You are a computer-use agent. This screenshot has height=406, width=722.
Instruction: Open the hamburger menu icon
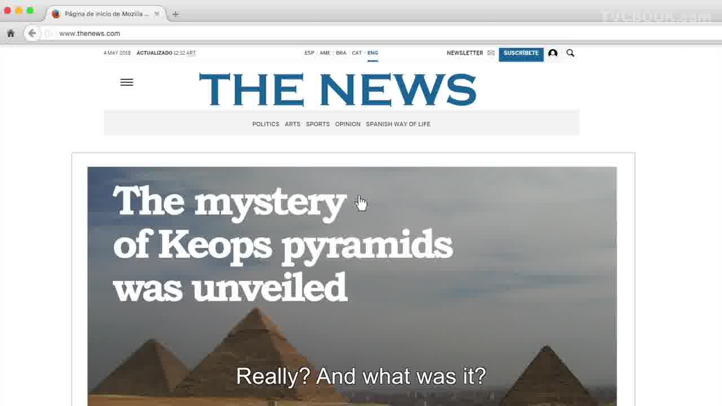coord(127,82)
